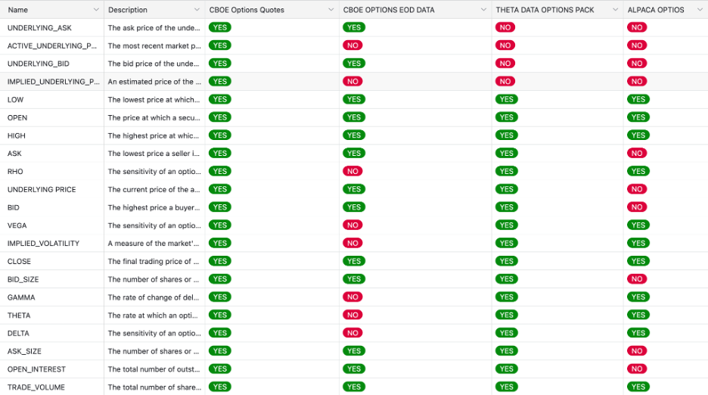The width and height of the screenshot is (708, 395).
Task: Click the THETA row's CBOE EOD DATA NO badge
Action: pos(352,316)
